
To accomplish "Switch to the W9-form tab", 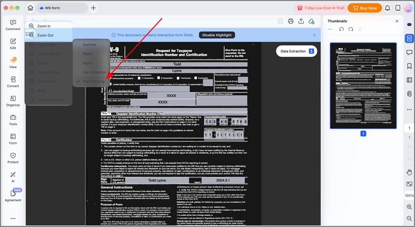I will (x=62, y=8).
